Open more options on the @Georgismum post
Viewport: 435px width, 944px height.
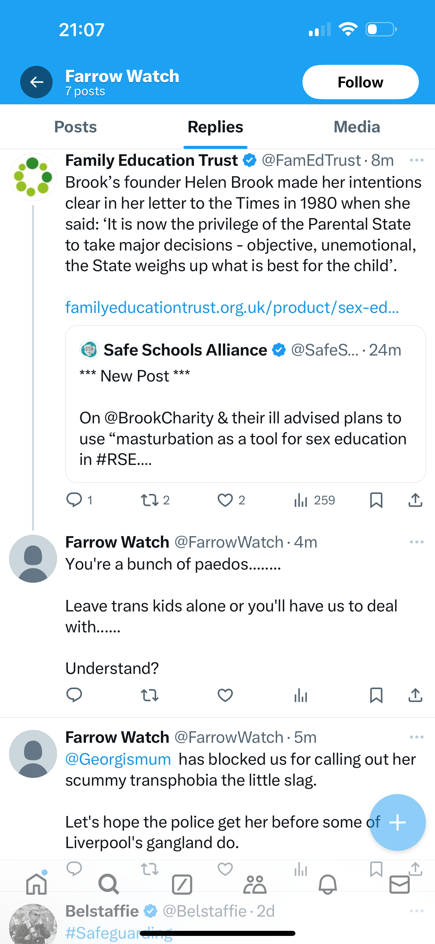click(x=416, y=737)
